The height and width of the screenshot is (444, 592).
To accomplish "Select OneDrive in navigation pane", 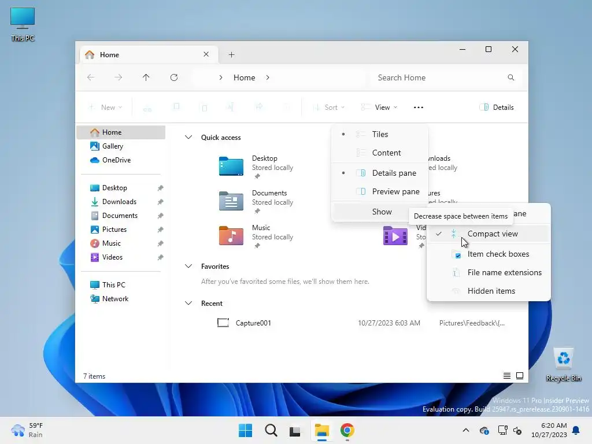I will [x=121, y=160].
